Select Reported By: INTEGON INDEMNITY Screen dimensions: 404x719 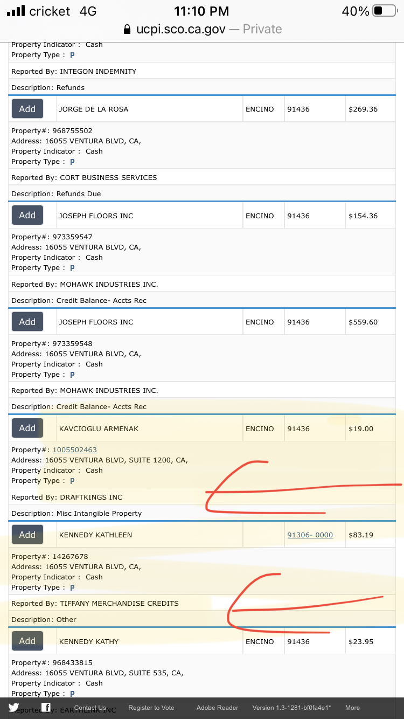pyautogui.click(x=74, y=72)
